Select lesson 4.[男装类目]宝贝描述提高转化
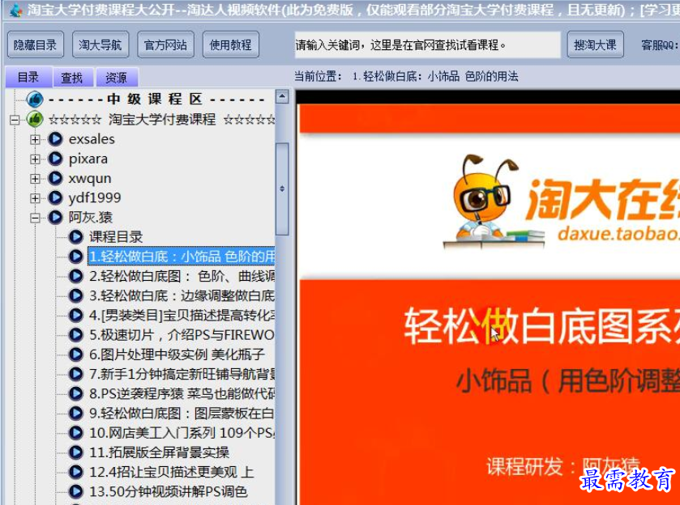The height and width of the screenshot is (505, 680). point(182,315)
